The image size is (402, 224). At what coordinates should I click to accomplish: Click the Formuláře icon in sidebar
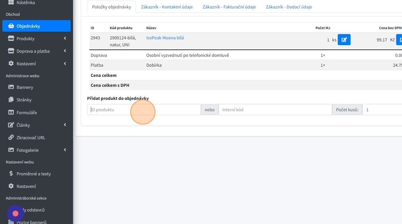pyautogui.click(x=11, y=112)
